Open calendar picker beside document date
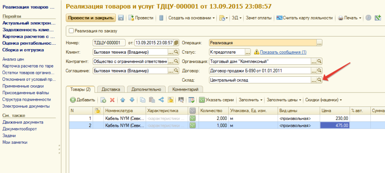385x173 pixels. [176, 43]
